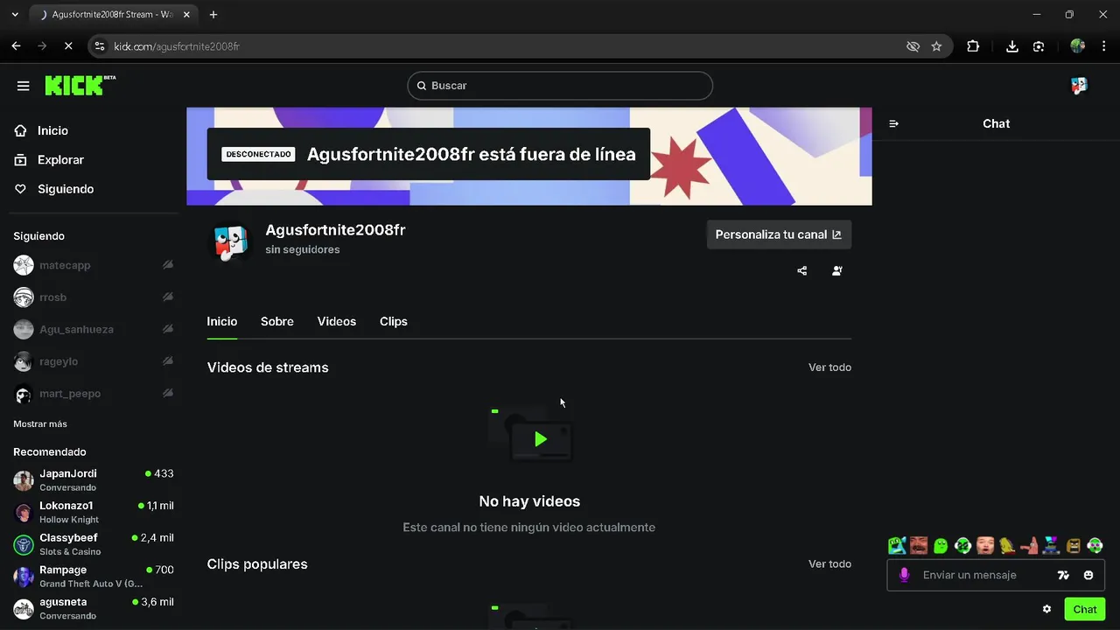Click the purple microphone icon in chat
The height and width of the screenshot is (630, 1120).
pos(905,575)
